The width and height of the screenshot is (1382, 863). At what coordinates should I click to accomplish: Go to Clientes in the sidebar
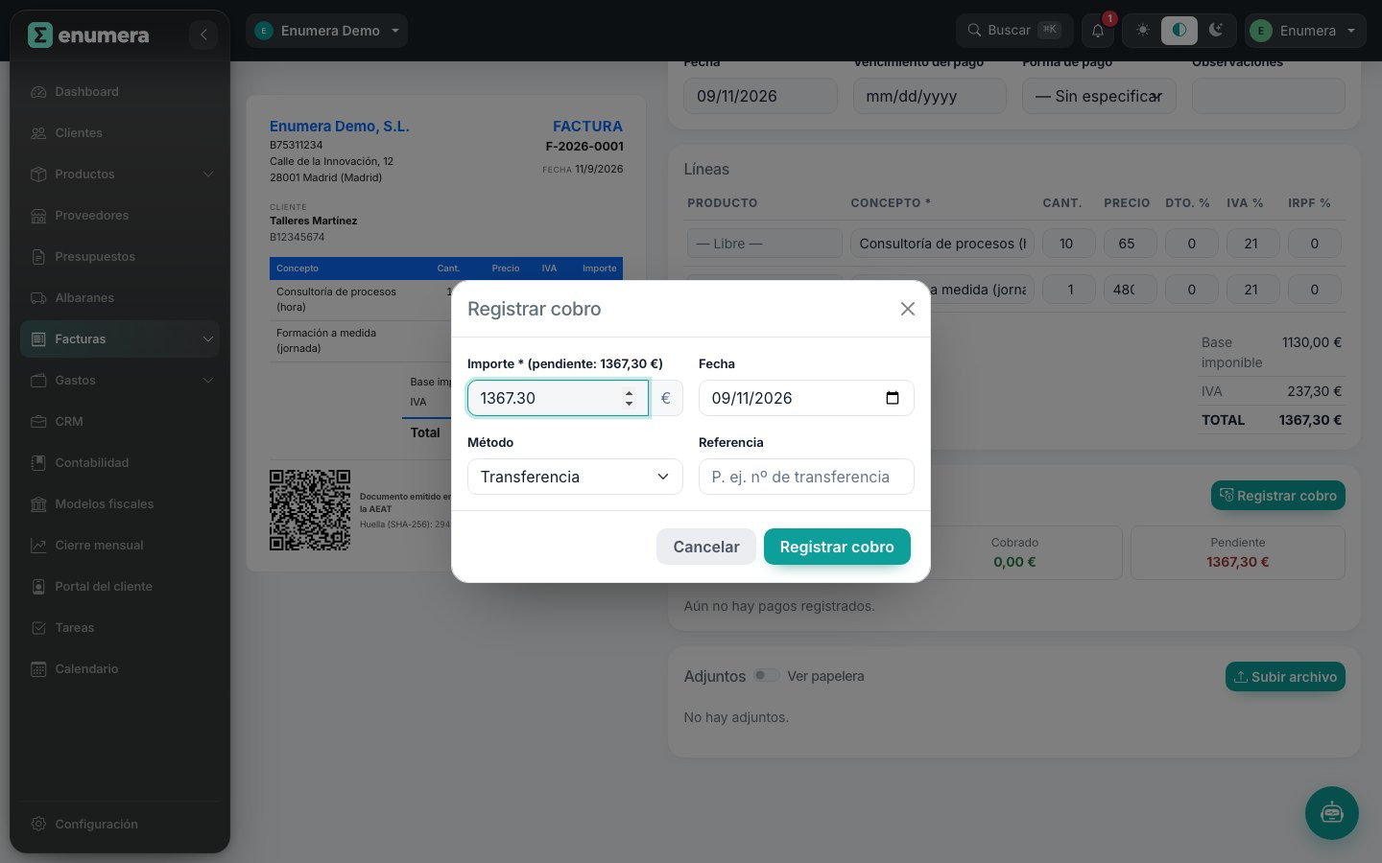coord(120,133)
